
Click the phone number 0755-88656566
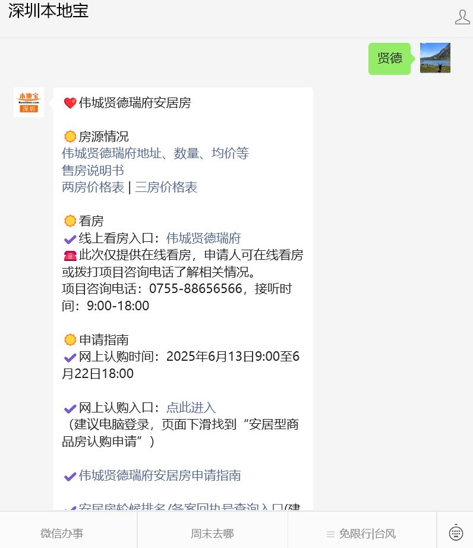195,289
